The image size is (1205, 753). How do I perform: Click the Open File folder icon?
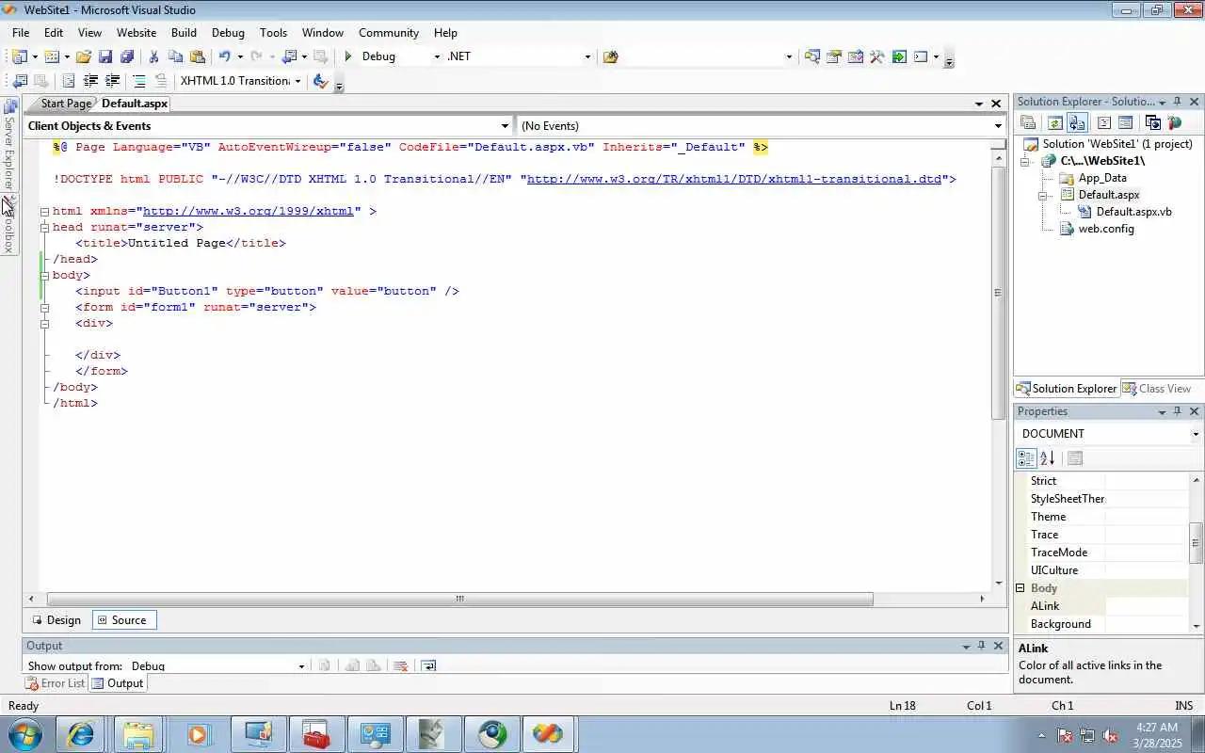pyautogui.click(x=84, y=56)
